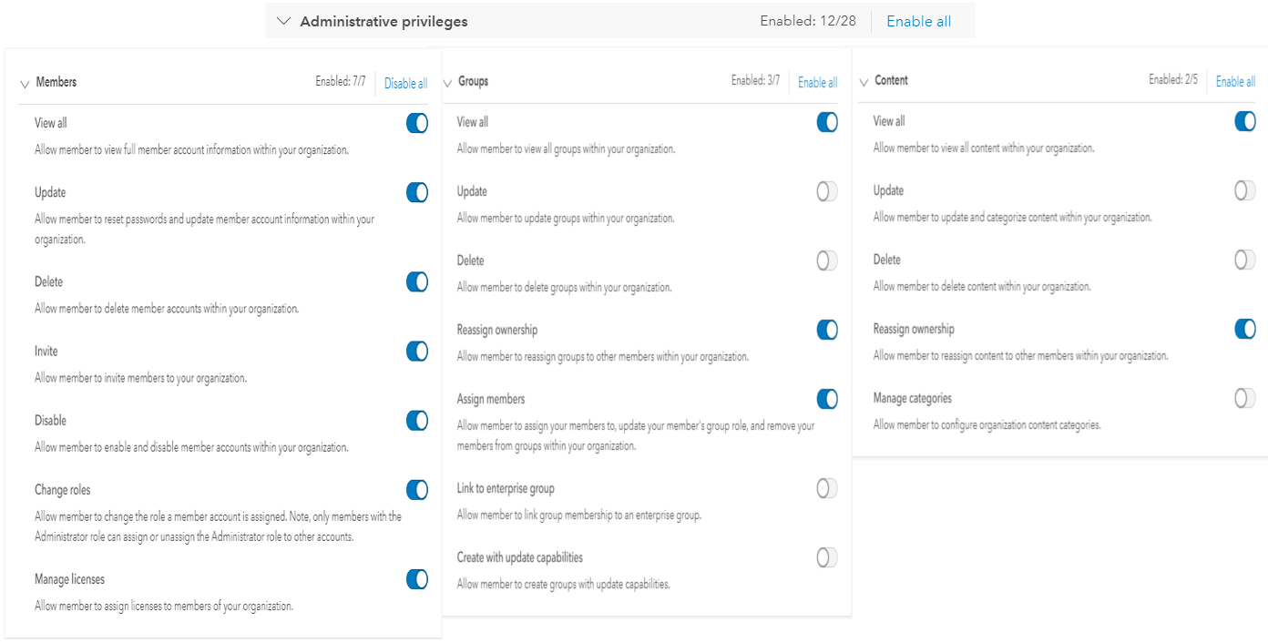Collapse the Members privileges section
Viewport: 1268px width, 643px height.
tap(26, 82)
